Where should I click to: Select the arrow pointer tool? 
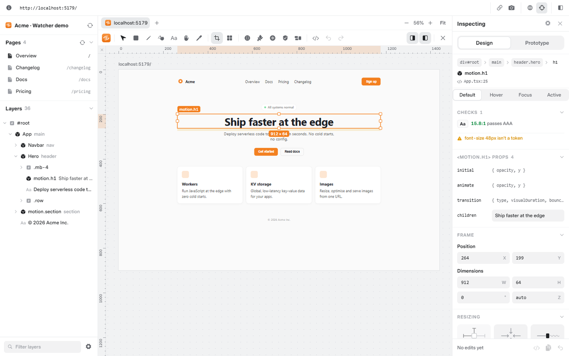click(123, 38)
